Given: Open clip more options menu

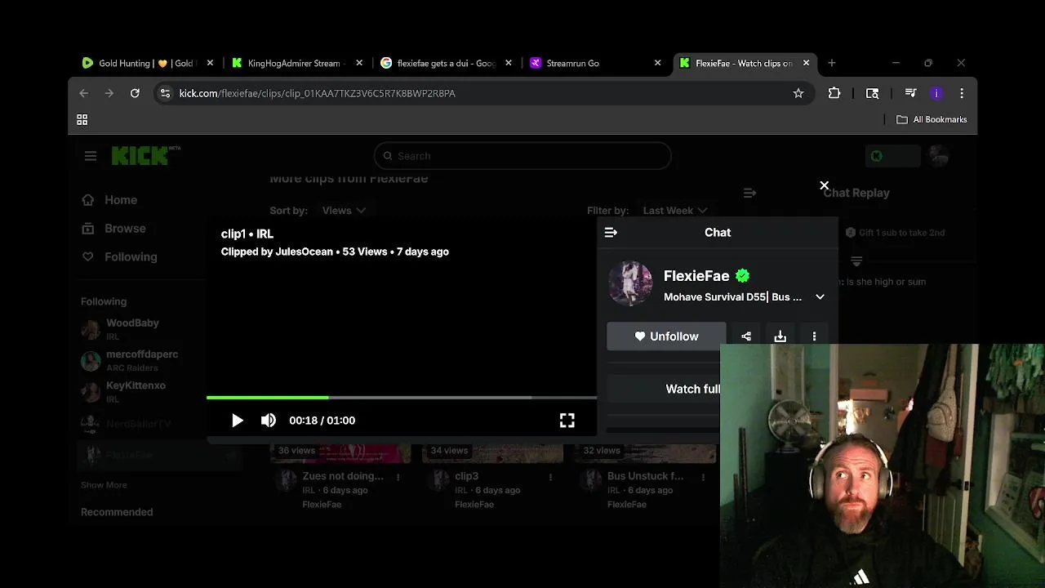Looking at the screenshot, I should click(814, 336).
